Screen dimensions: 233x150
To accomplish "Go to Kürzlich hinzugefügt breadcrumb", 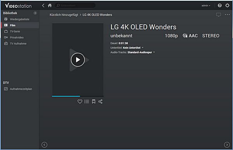I will tap(64, 15).
